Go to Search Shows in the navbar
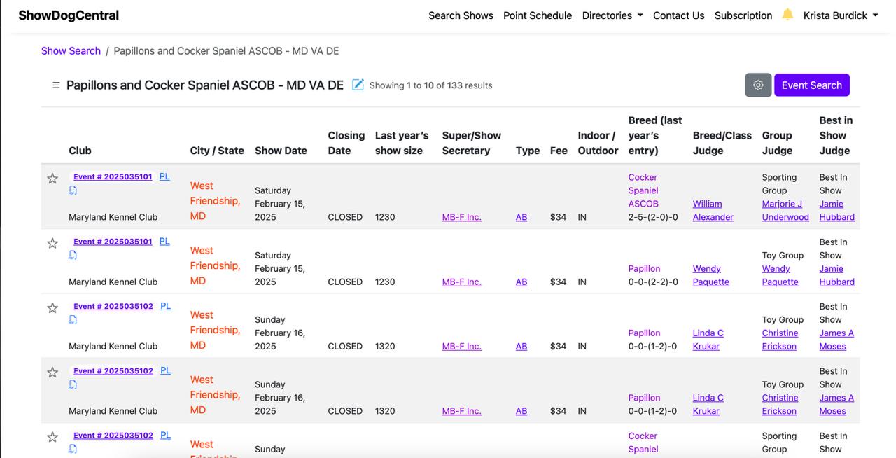Screen dimensions: 896x458 (x=461, y=15)
